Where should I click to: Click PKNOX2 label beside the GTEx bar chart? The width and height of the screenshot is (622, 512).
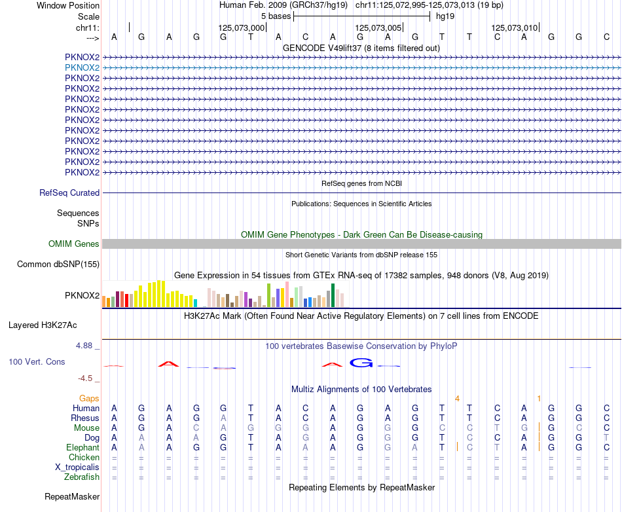pos(82,295)
